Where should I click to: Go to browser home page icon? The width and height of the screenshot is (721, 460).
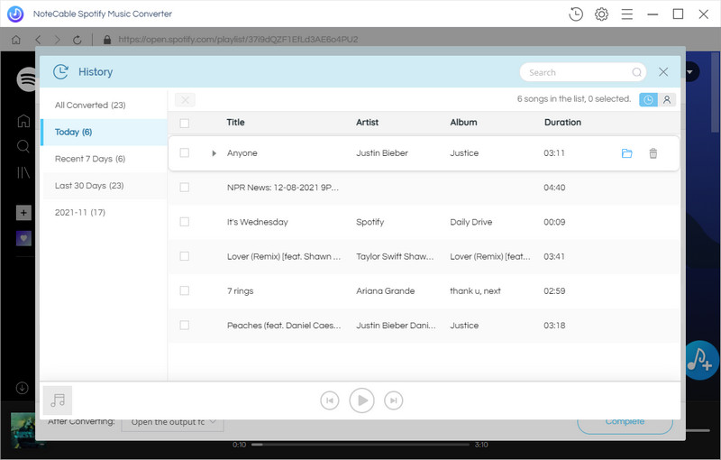(x=16, y=40)
